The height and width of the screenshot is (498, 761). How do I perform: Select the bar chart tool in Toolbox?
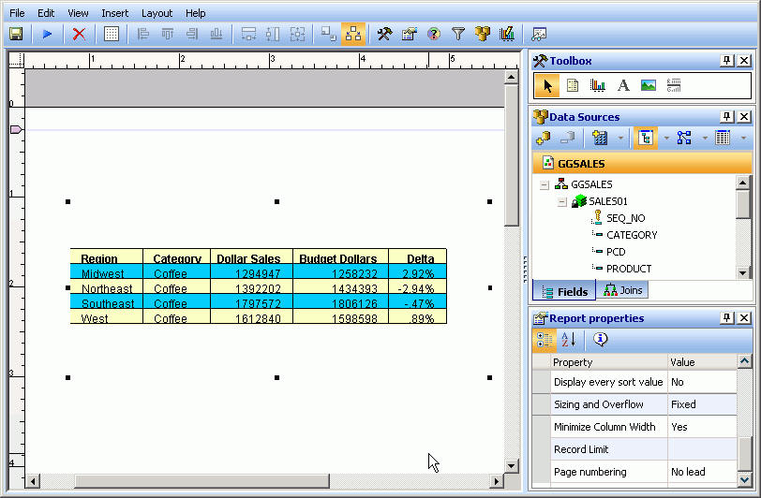tap(597, 86)
